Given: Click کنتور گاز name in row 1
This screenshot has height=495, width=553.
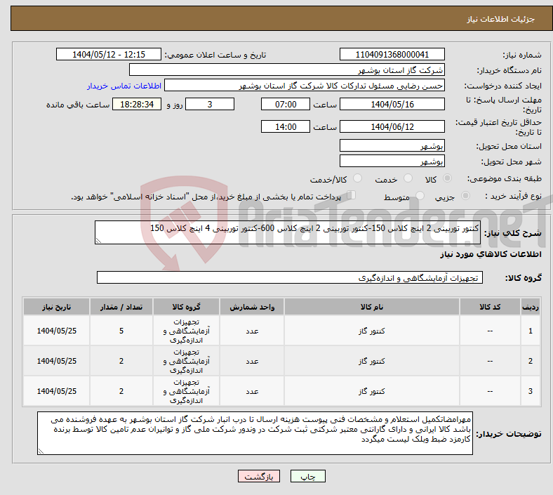Looking at the screenshot, I should pyautogui.click(x=372, y=331).
